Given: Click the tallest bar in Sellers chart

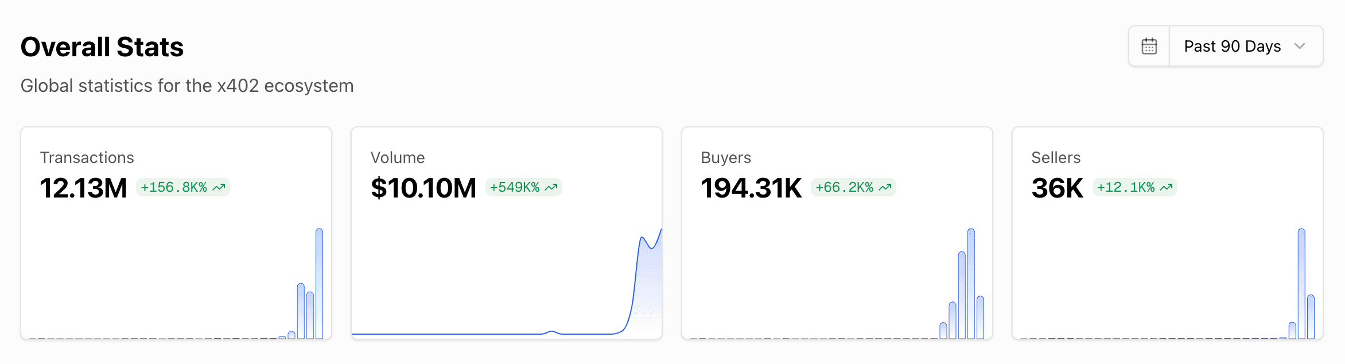Looking at the screenshot, I should (x=1301, y=283).
